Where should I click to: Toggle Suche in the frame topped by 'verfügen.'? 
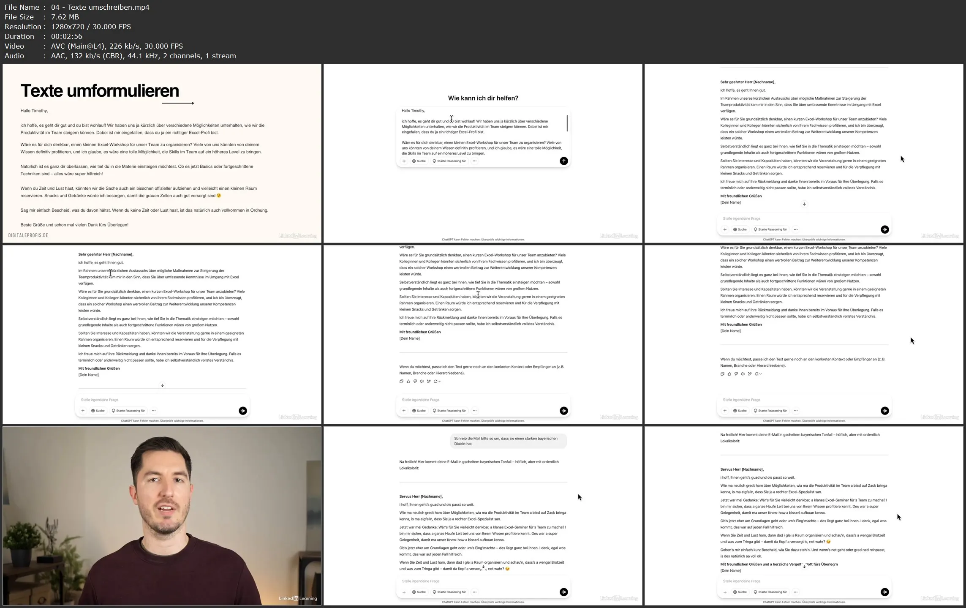pyautogui.click(x=419, y=411)
